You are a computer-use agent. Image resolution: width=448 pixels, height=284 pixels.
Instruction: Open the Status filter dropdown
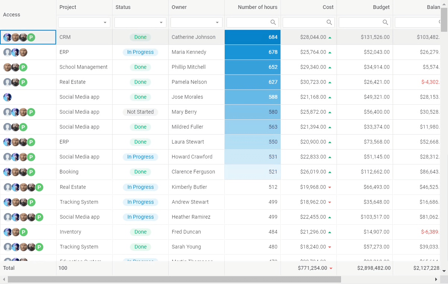point(161,23)
